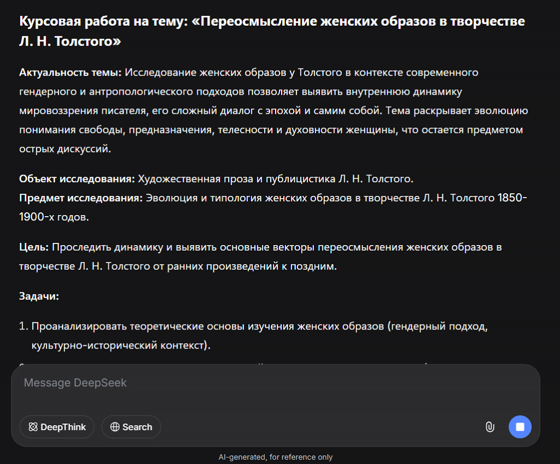
Task: Attach a document with the attach control
Action: pyautogui.click(x=490, y=427)
